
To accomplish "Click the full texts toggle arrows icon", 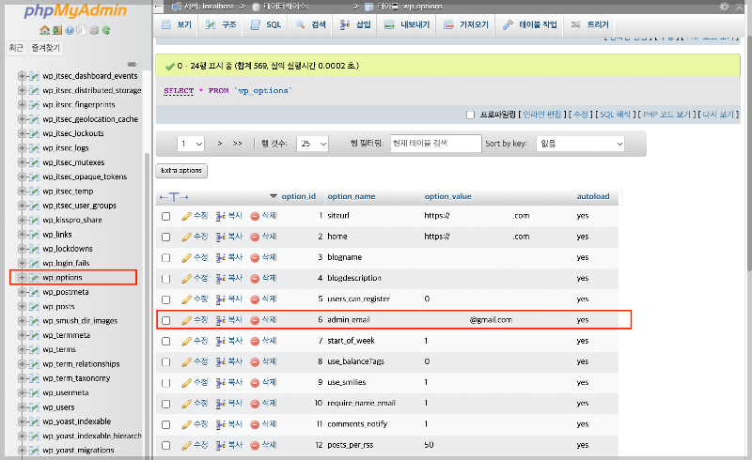I will tap(174, 197).
